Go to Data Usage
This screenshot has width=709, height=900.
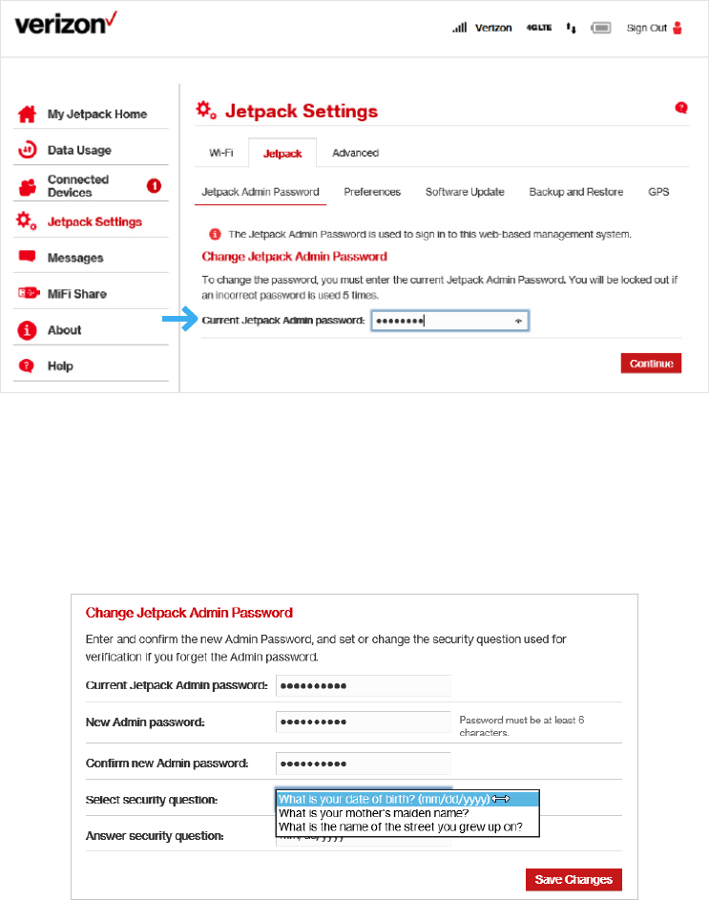tap(79, 150)
